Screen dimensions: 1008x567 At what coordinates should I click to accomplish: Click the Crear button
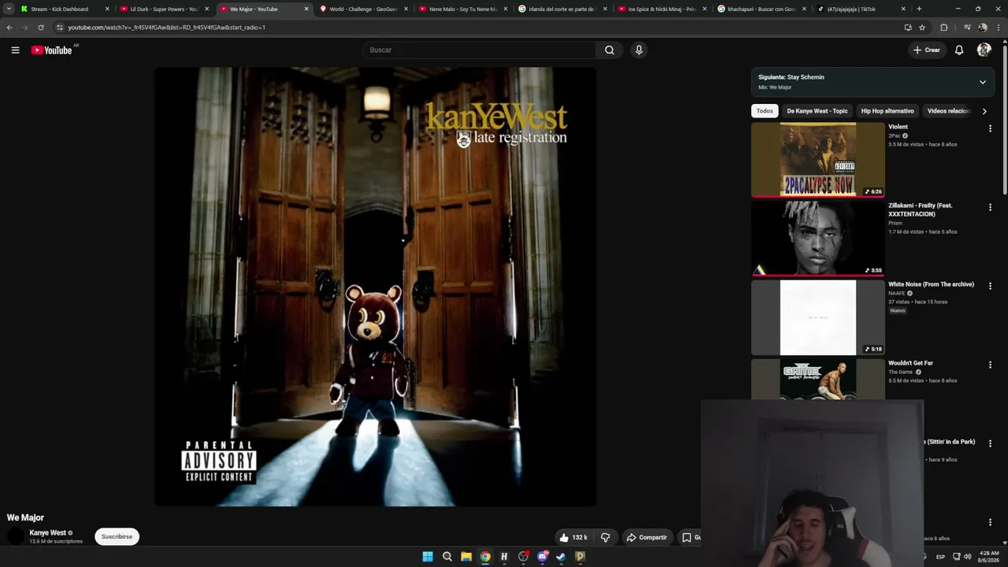tap(927, 50)
